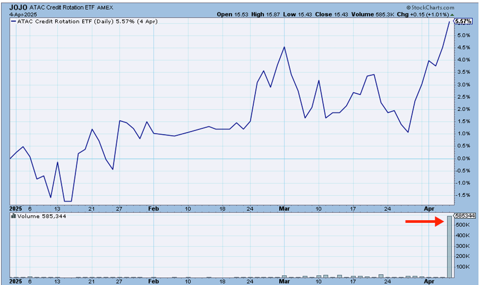Click the 2.5% y-axis label
The width and height of the screenshot is (480, 285).
[464, 97]
